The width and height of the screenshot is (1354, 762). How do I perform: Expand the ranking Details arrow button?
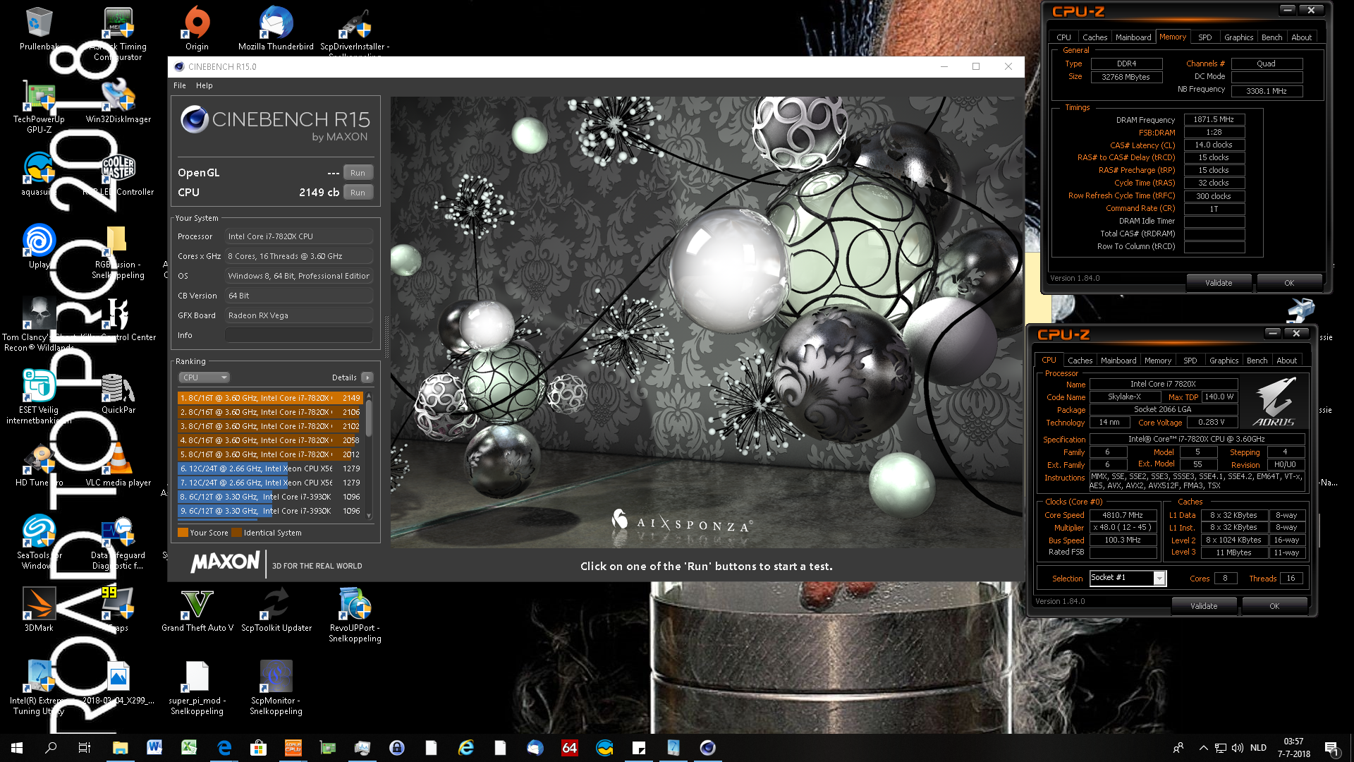(367, 377)
